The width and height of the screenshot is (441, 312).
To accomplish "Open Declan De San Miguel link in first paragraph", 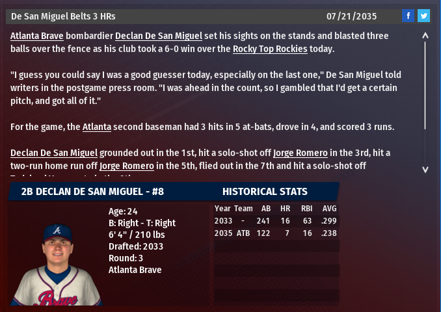I will 159,36.
